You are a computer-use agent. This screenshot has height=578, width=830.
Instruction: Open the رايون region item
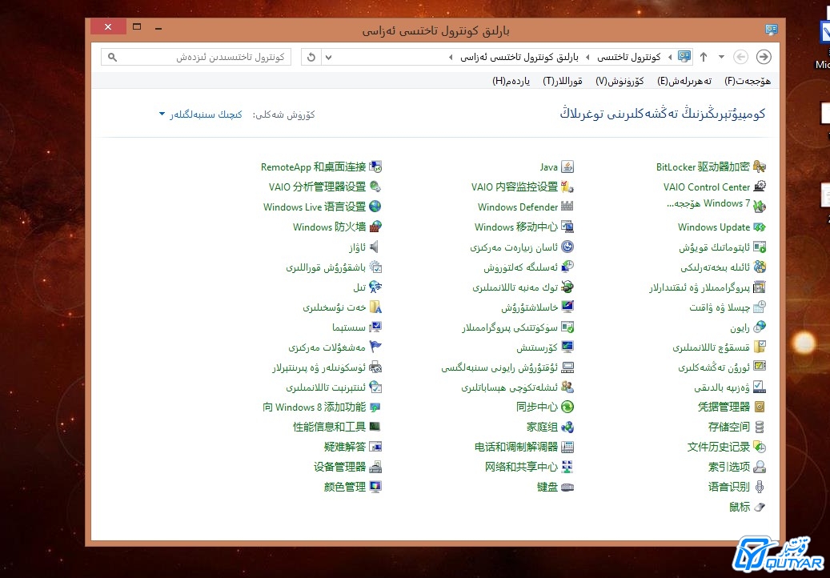pyautogui.click(x=740, y=328)
